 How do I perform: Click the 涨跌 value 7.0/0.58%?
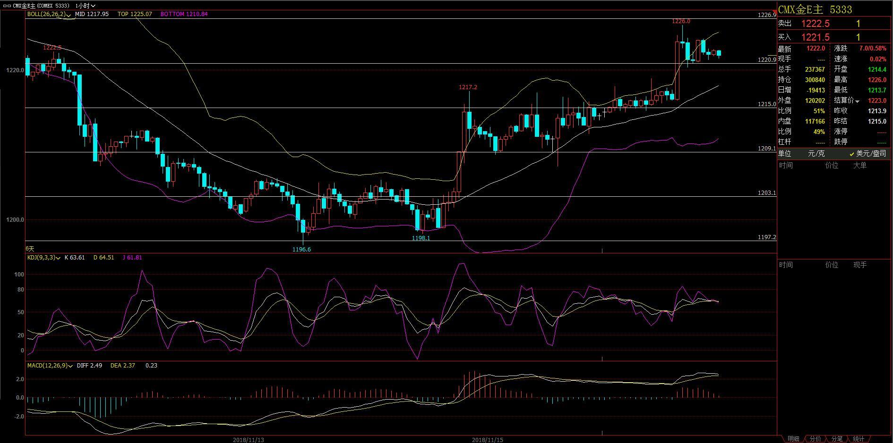point(873,49)
